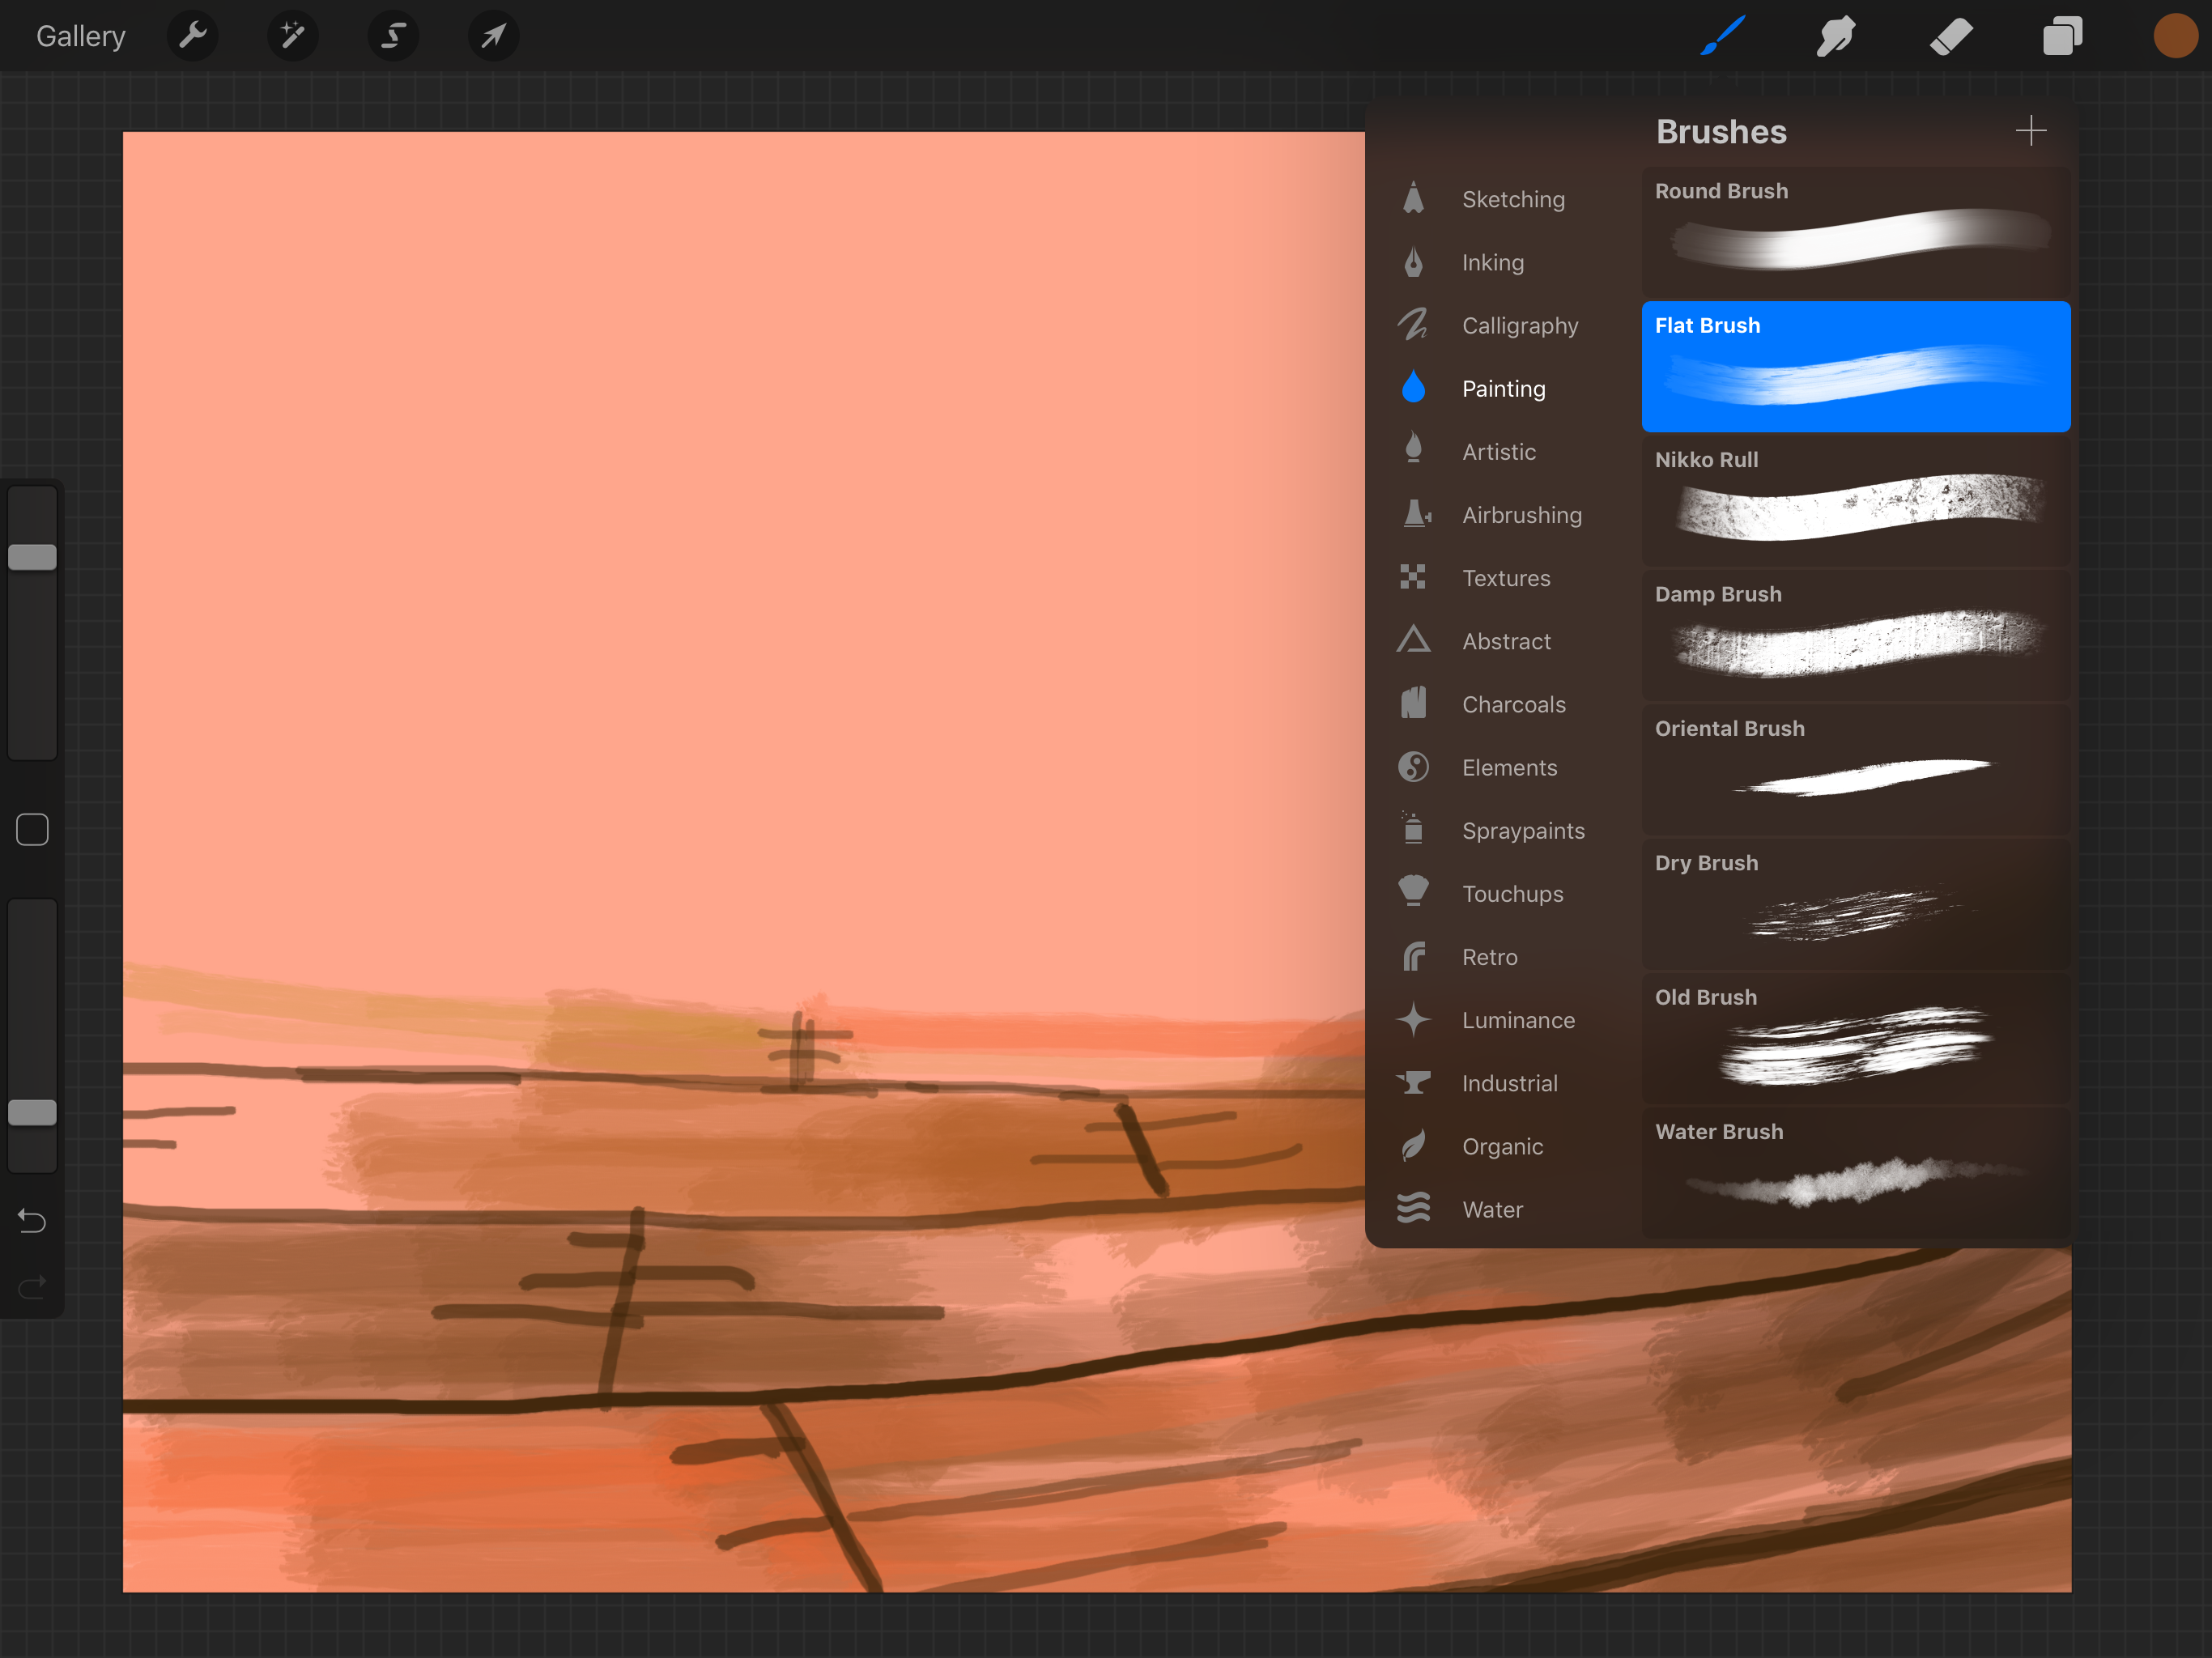The width and height of the screenshot is (2212, 1658).
Task: Click the Spraypaints can icon
Action: click(x=1413, y=828)
